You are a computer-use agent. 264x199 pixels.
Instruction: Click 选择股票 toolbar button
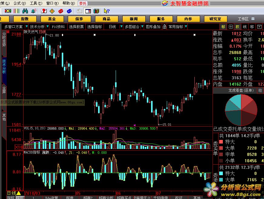(76, 27)
